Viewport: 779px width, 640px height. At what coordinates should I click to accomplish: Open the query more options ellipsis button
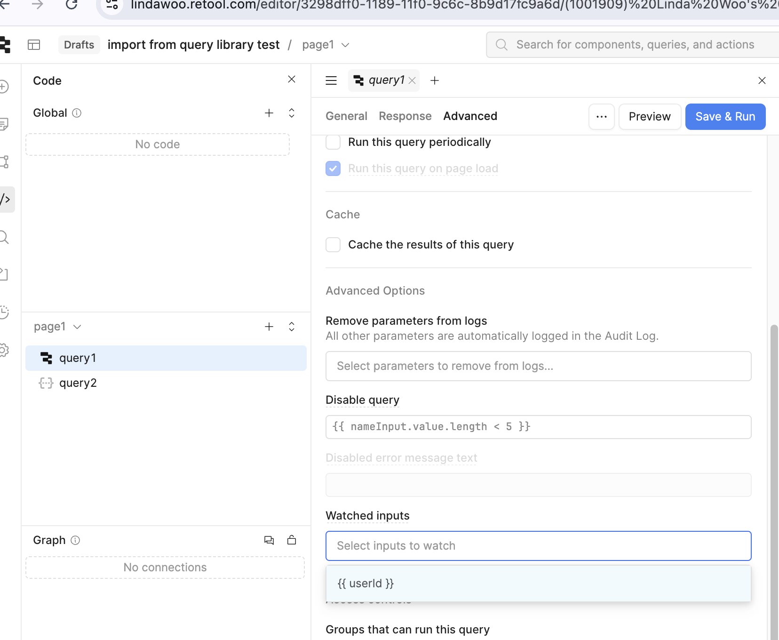tap(602, 117)
